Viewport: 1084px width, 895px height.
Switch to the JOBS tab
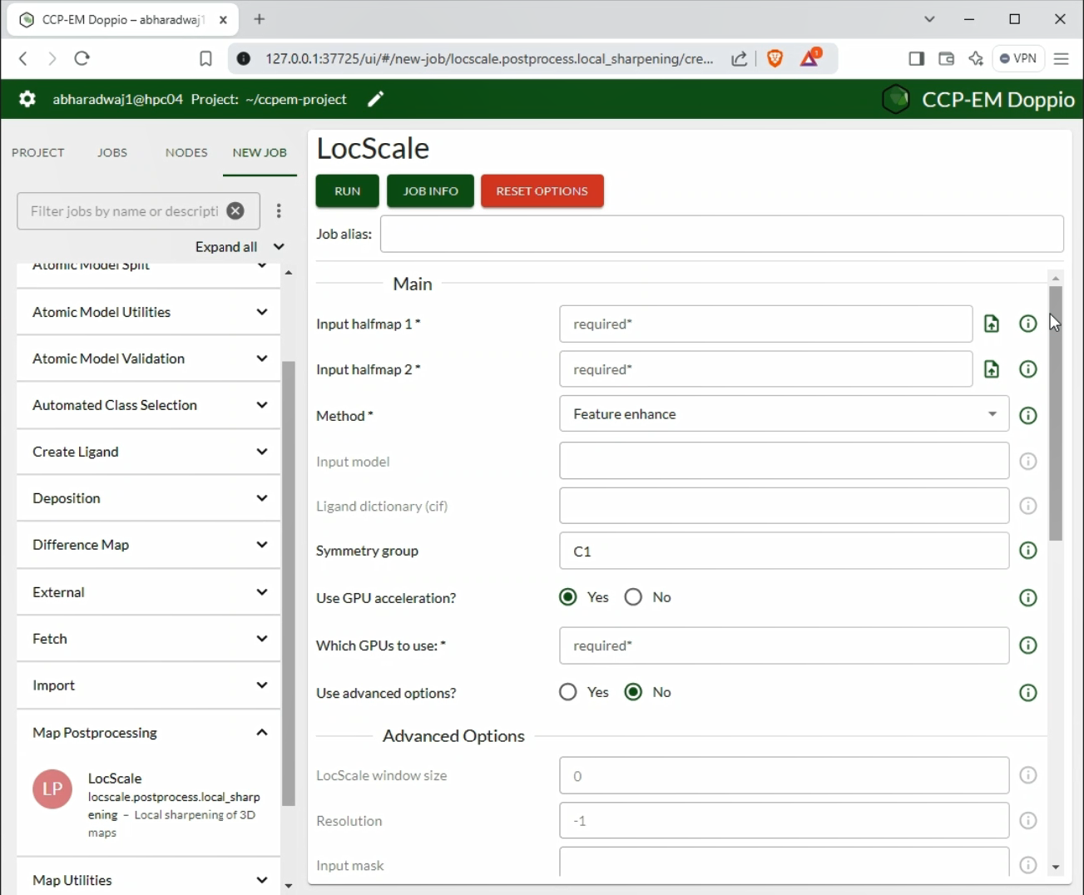point(112,153)
